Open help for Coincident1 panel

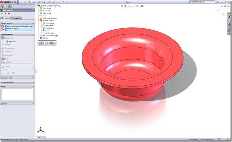(x=33, y=10)
